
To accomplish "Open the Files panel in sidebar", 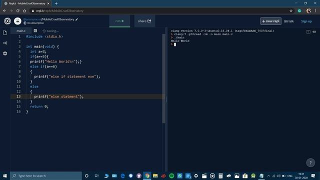I will click(5, 32).
